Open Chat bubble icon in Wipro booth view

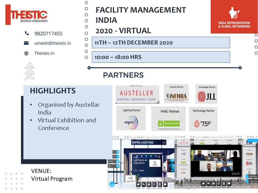click(165, 185)
